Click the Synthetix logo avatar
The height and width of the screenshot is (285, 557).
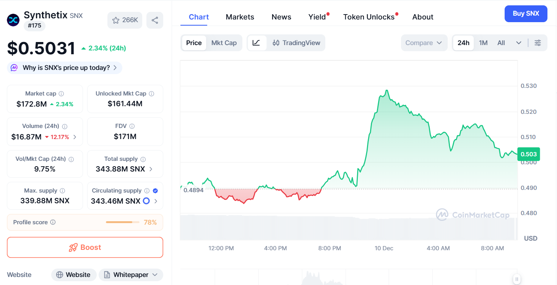coord(13,20)
